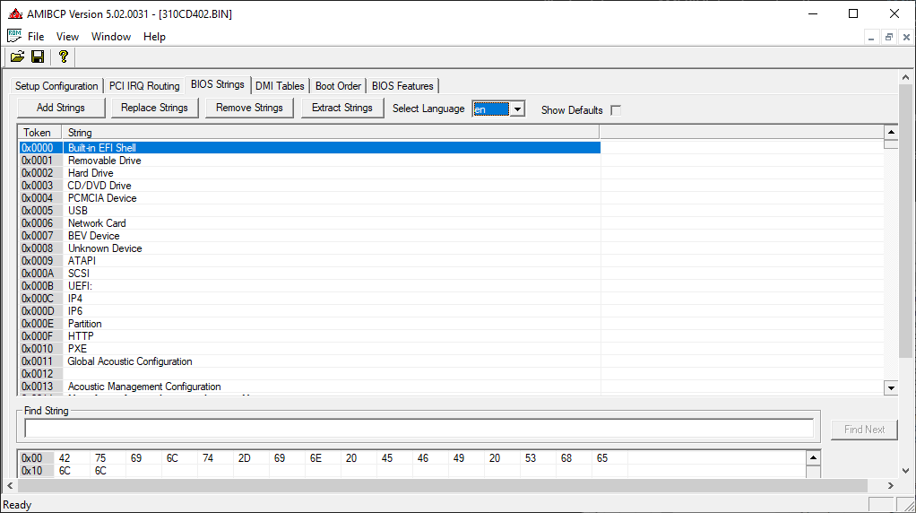
Task: Click the Save floppy disk icon
Action: [x=38, y=57]
